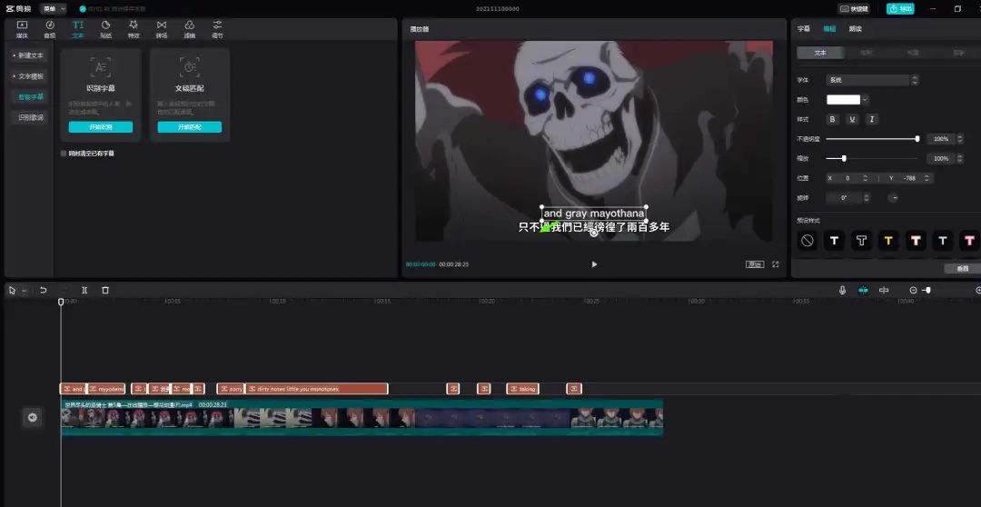Screen dimensions: 981x507
Task: Open New text (新建文本) sidebar item
Action: pyautogui.click(x=29, y=55)
